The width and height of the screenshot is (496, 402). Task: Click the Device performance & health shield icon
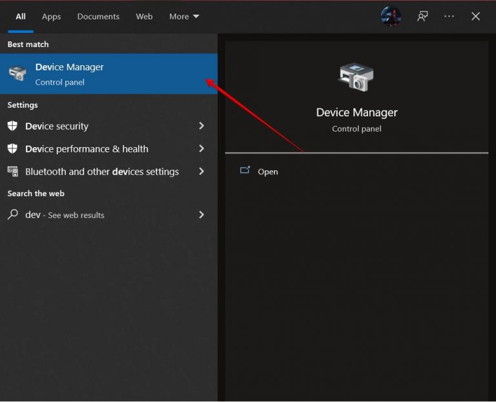(13, 148)
